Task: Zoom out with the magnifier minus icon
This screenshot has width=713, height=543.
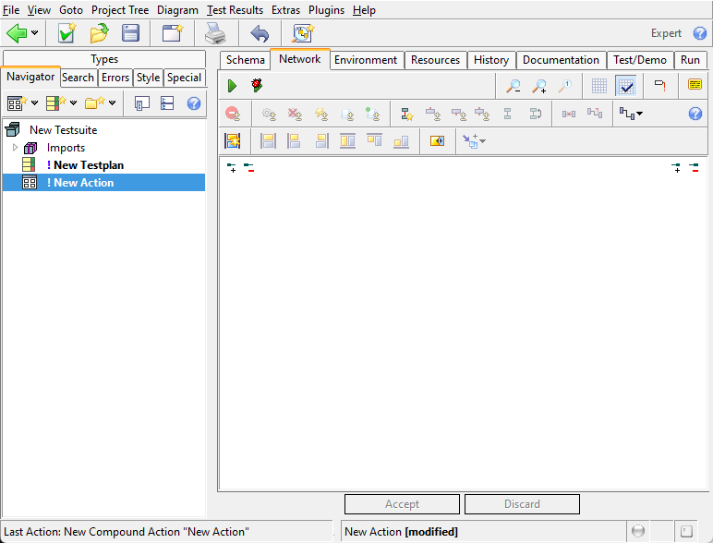Action: pos(513,86)
